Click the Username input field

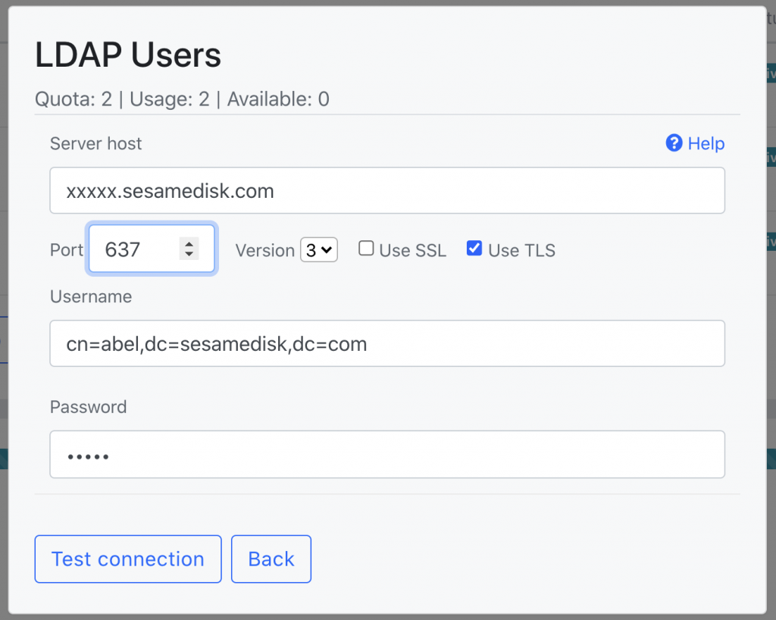[387, 343]
